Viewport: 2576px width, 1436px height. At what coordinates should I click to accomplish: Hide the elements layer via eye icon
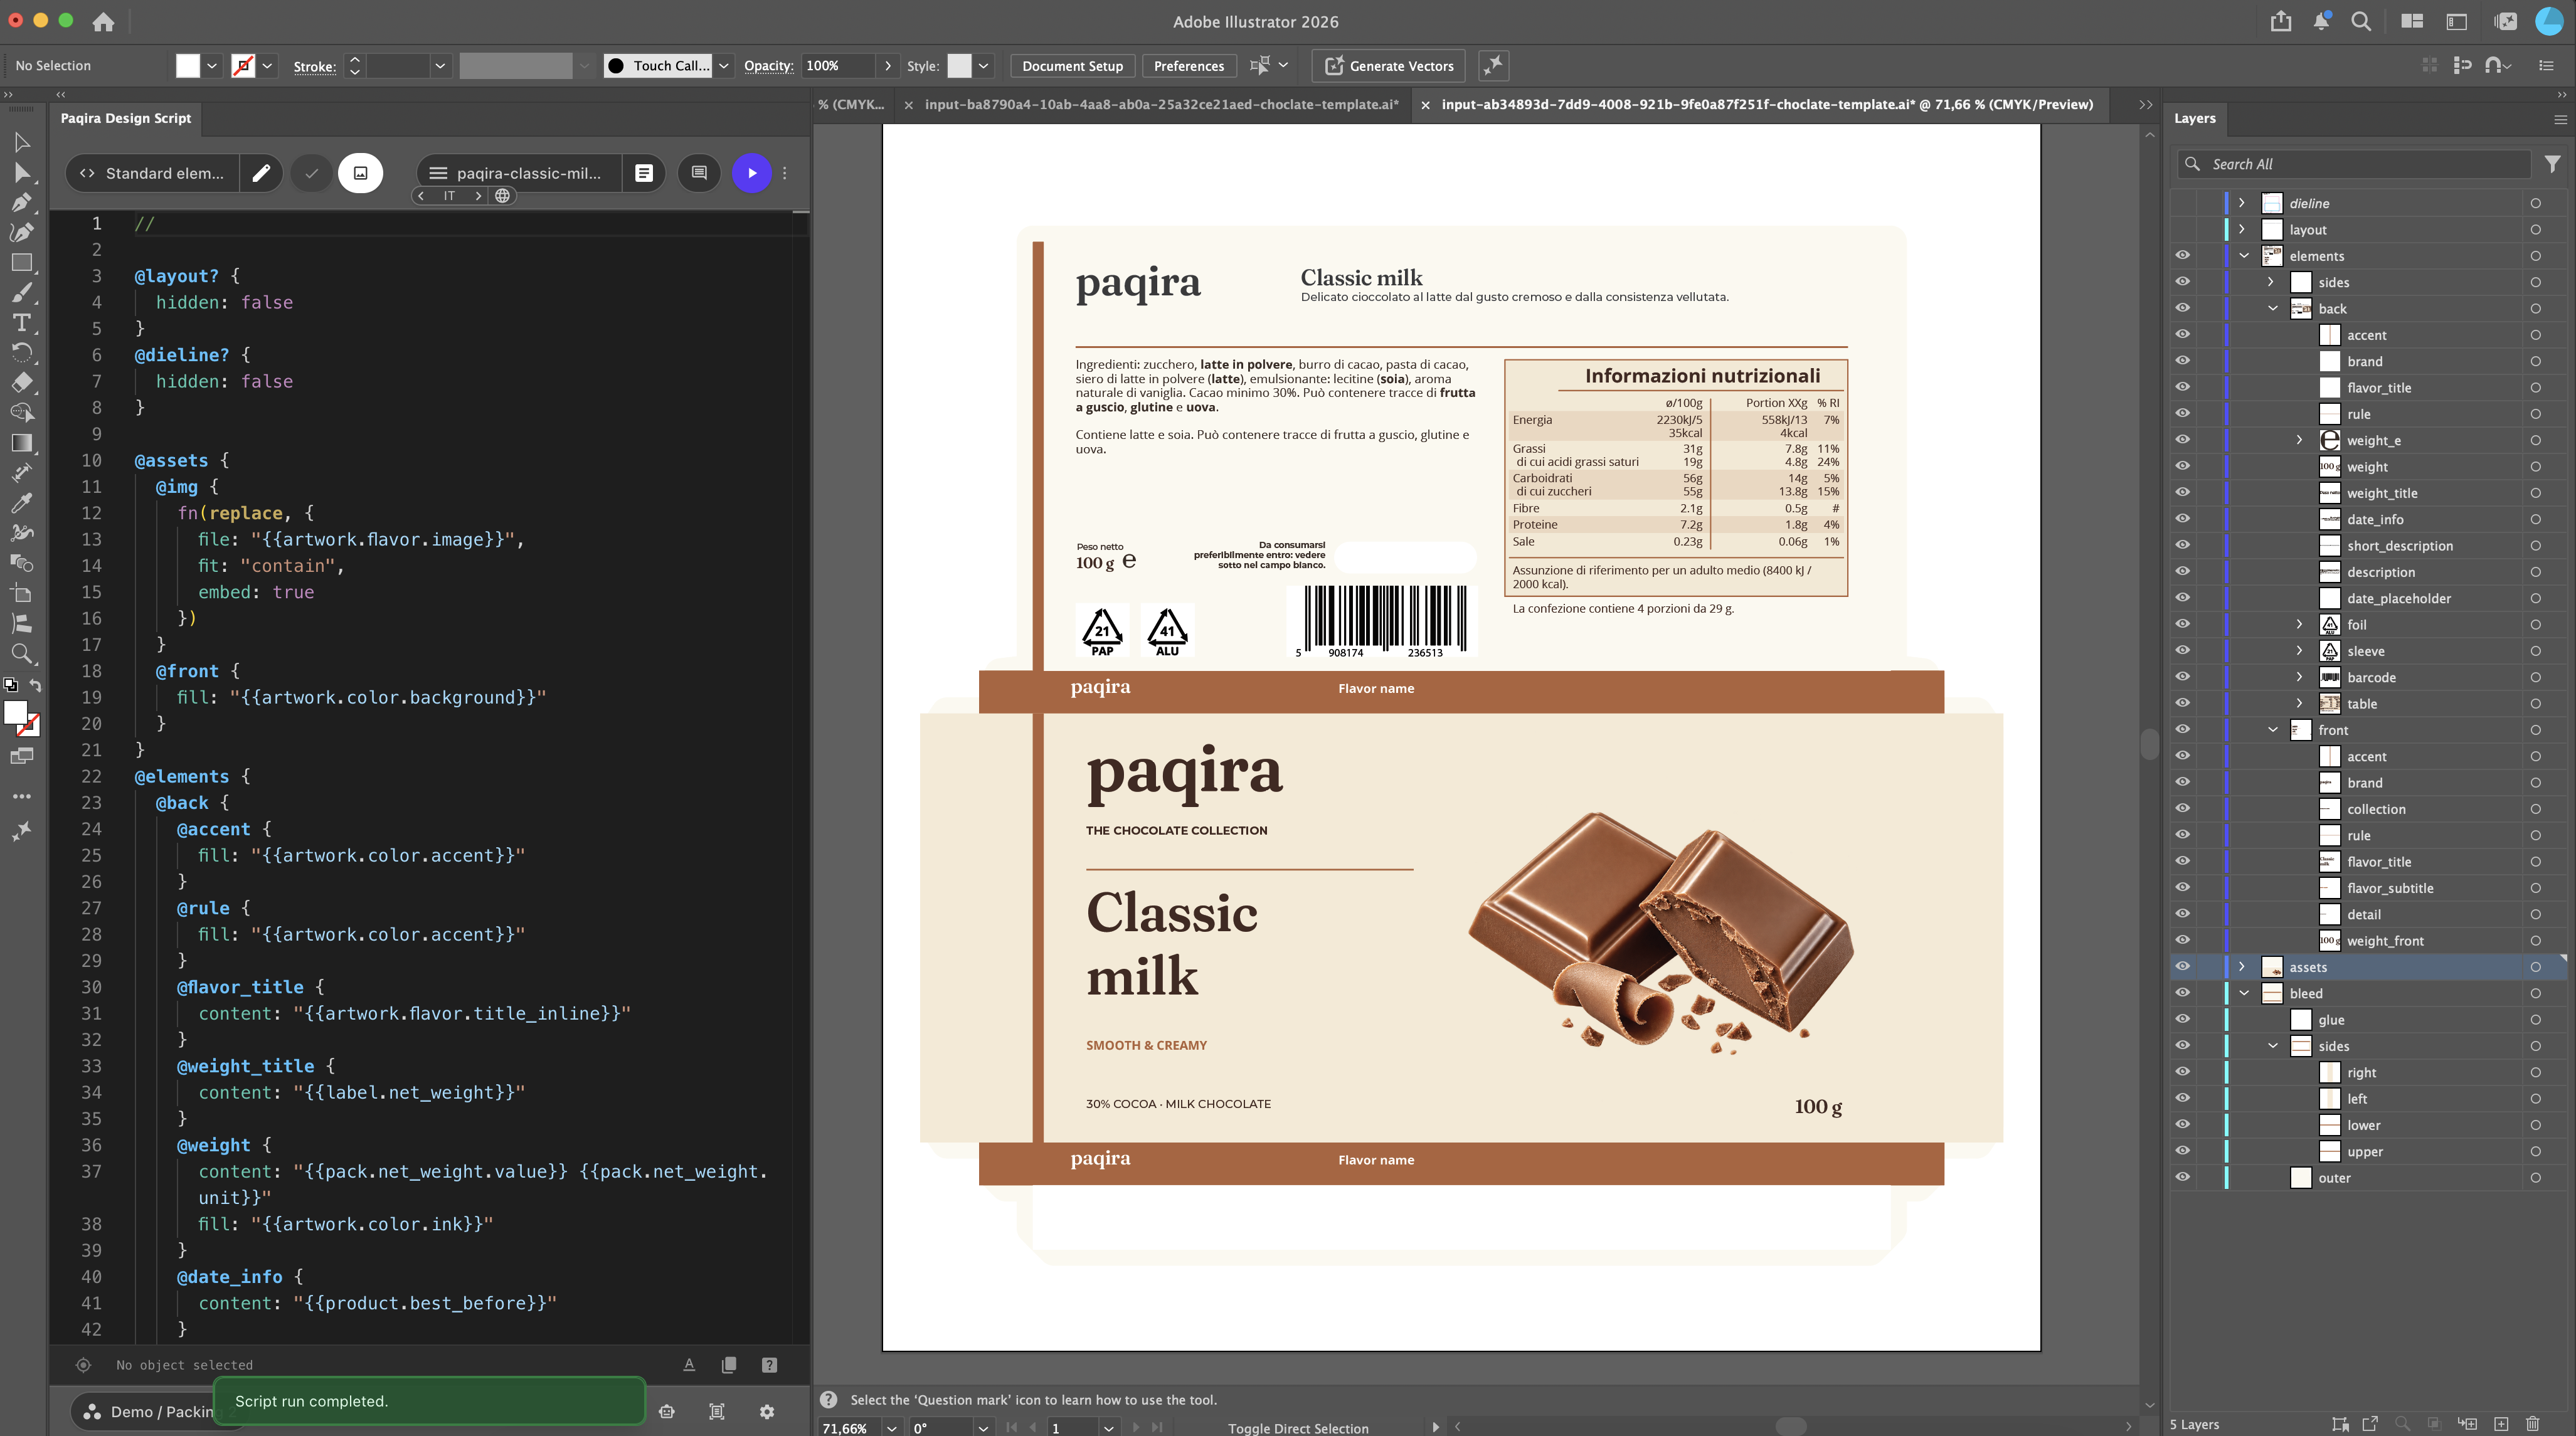(2182, 256)
